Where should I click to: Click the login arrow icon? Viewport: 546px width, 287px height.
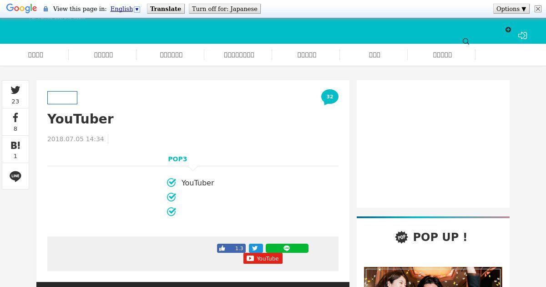tap(522, 35)
